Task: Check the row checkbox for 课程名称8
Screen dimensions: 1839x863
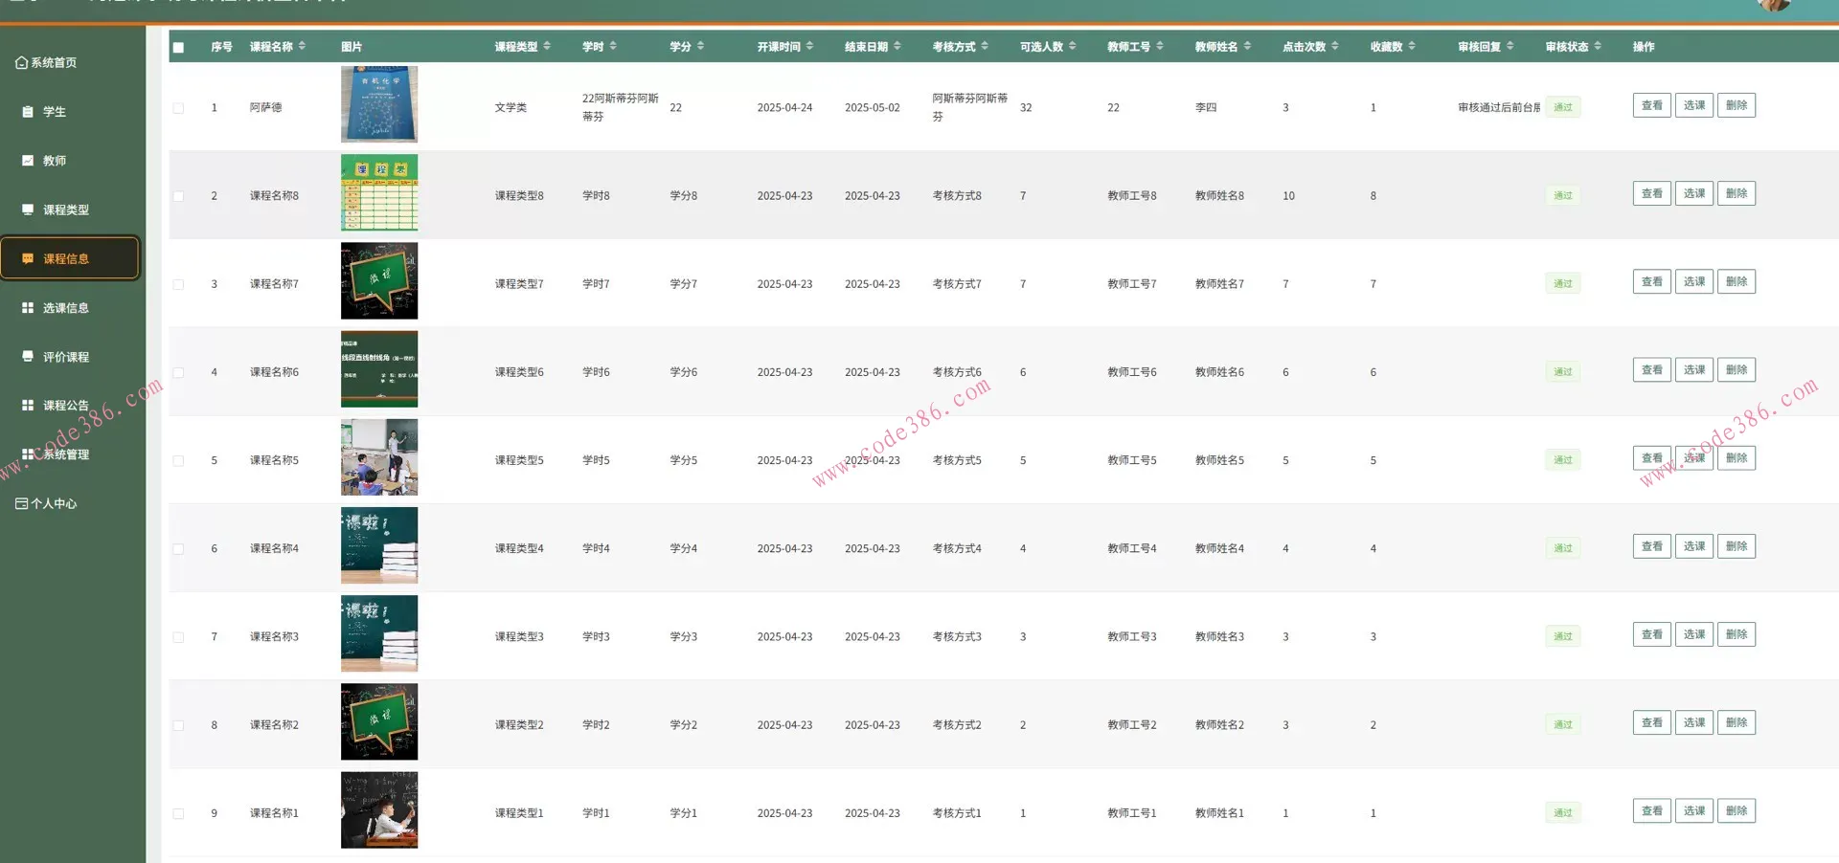Action: (x=178, y=196)
